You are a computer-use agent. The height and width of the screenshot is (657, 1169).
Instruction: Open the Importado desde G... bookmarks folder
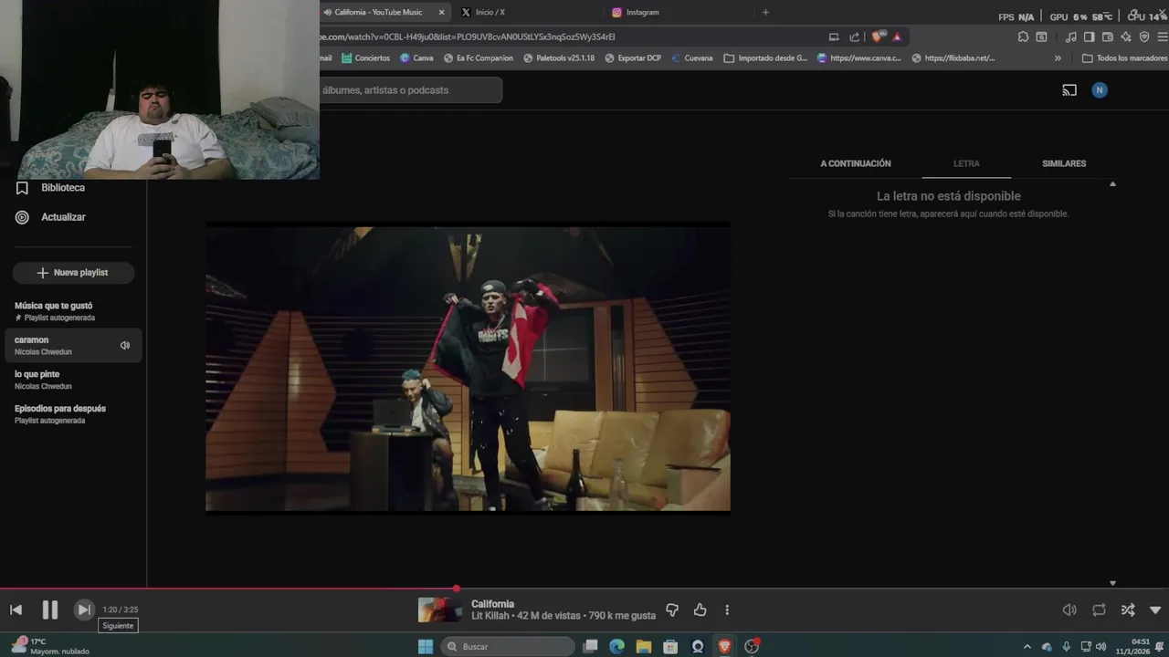[x=765, y=57]
